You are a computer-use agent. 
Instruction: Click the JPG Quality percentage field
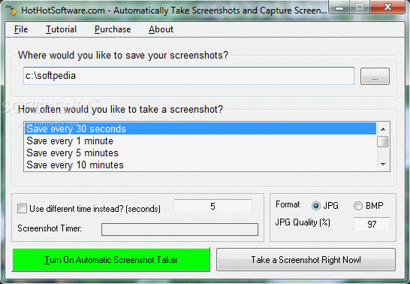372,224
